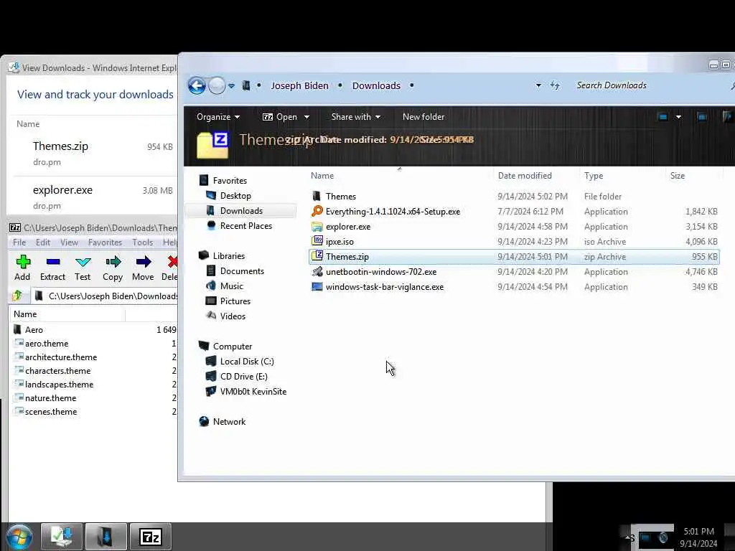Screen dimensions: 735x551
Task: Open Videos library
Action: [233, 316]
